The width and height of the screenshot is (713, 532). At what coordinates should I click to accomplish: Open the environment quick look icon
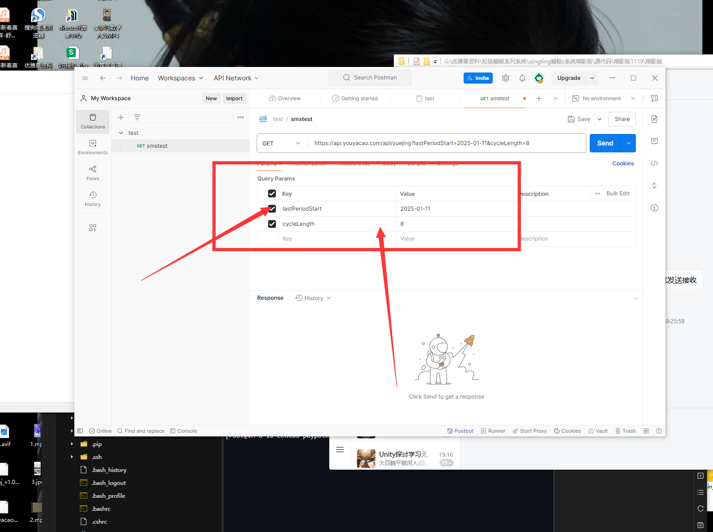point(654,98)
